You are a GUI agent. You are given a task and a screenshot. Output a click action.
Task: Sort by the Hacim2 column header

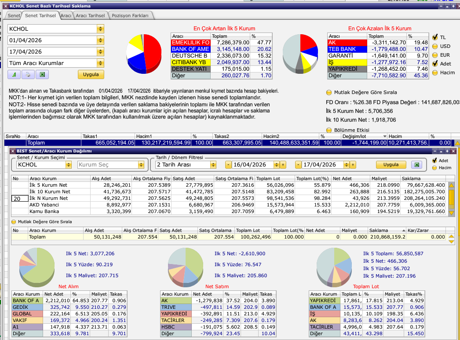click(290, 136)
